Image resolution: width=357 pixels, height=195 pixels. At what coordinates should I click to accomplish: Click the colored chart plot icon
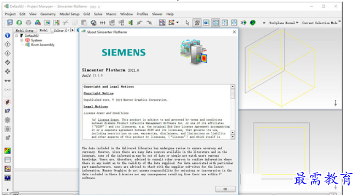click(x=171, y=22)
